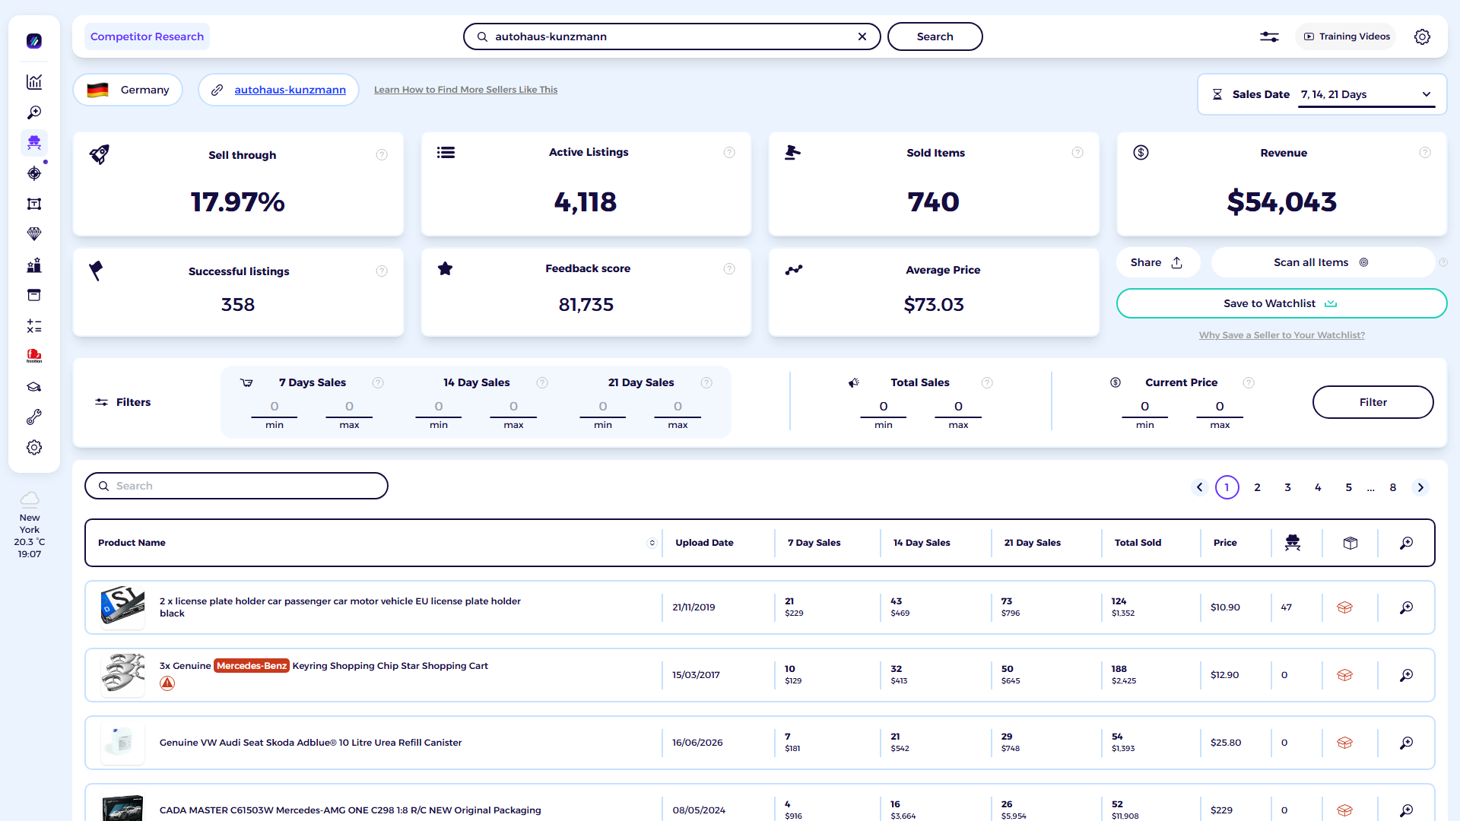Click the Sell through help icon
Image resolution: width=1460 pixels, height=821 pixels.
coord(382,155)
